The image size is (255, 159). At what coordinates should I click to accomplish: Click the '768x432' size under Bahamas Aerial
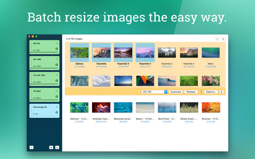coord(123,122)
